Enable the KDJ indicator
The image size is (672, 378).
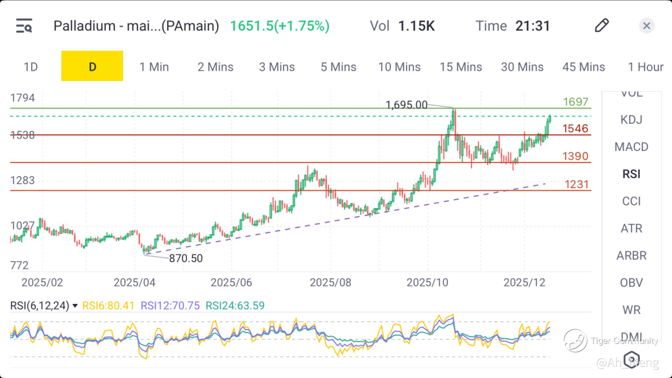click(631, 120)
